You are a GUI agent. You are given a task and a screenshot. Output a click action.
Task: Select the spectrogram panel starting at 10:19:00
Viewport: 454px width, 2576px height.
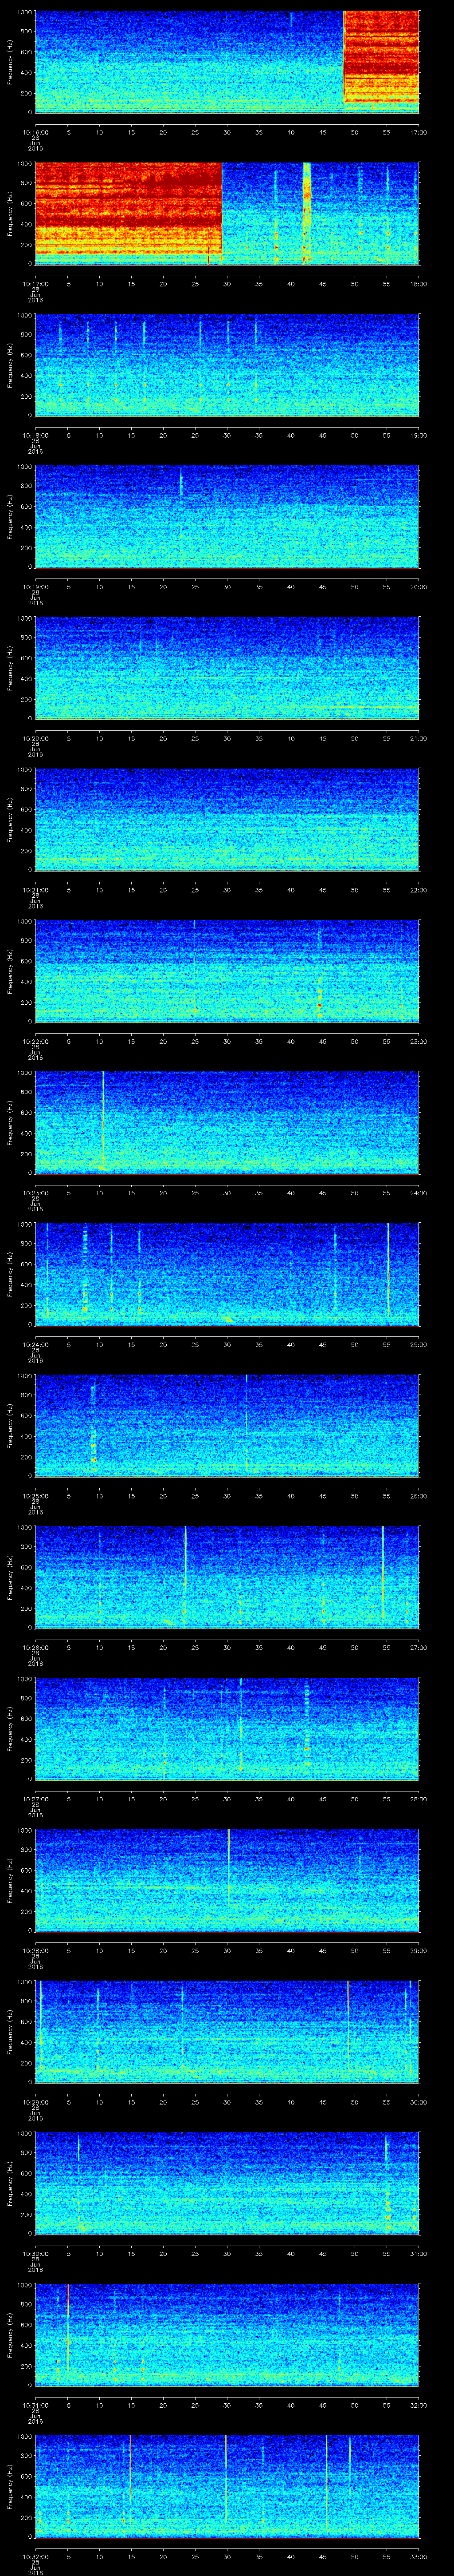pyautogui.click(x=227, y=516)
